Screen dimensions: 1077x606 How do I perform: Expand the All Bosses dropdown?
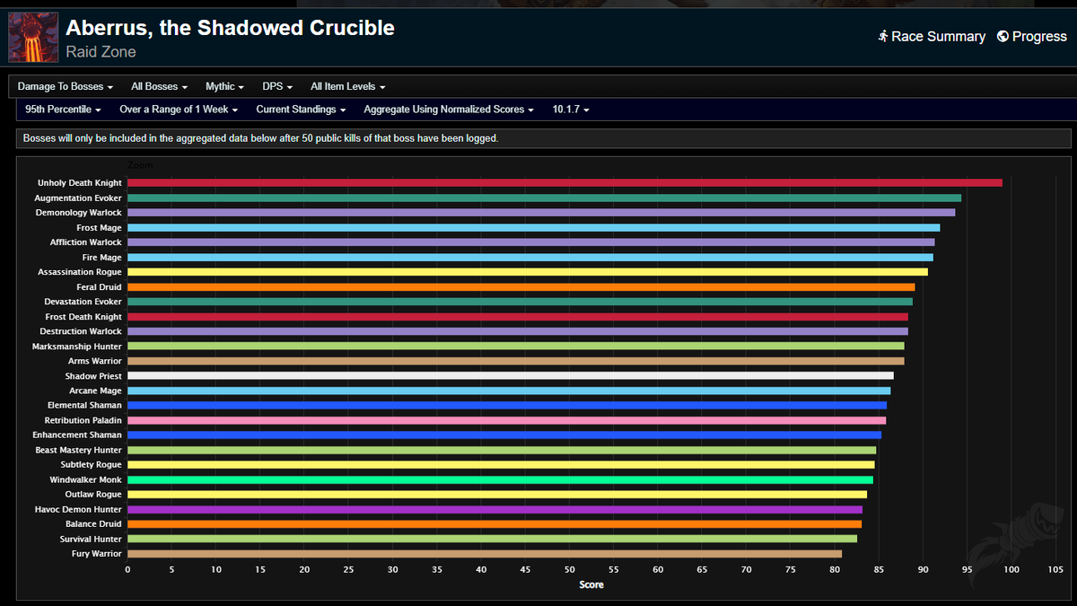click(159, 87)
